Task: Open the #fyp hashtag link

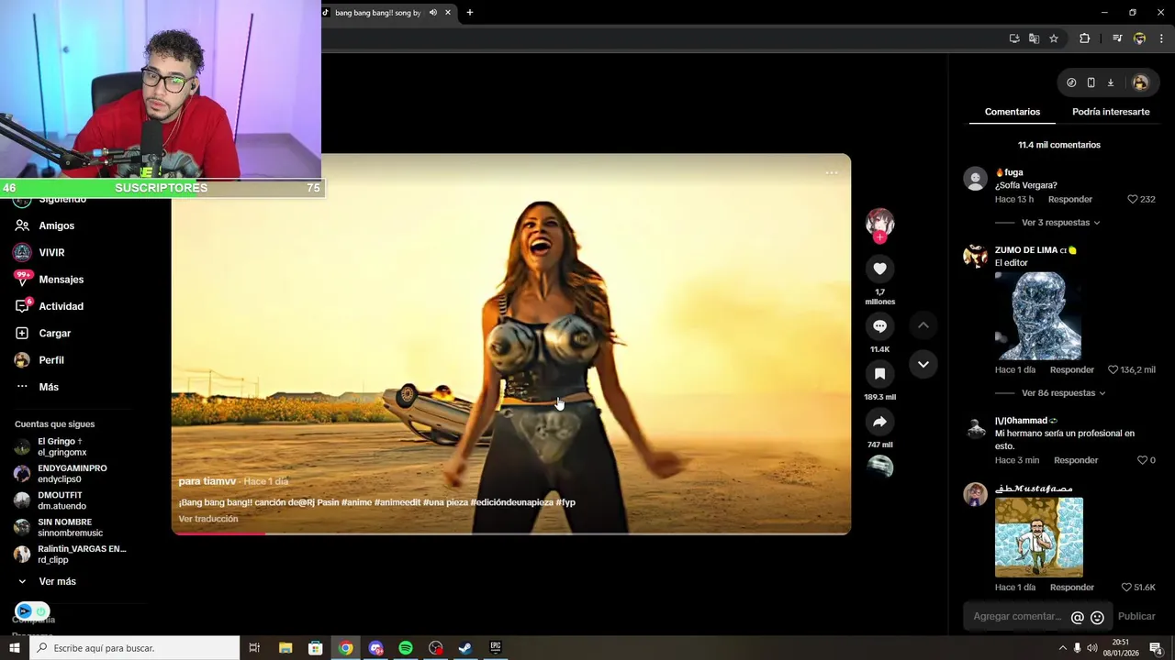Action: [565, 502]
